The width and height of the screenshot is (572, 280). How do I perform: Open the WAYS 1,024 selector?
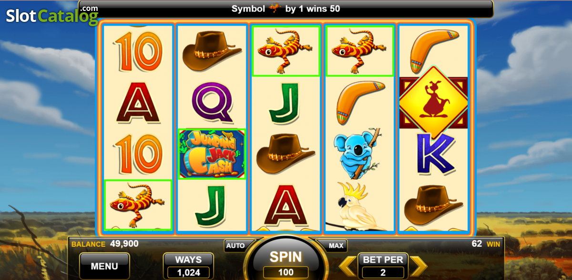click(x=188, y=266)
